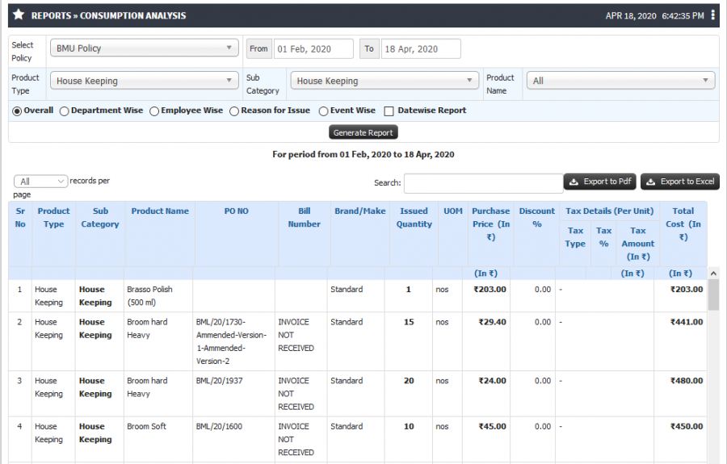Screen dimensions: 727x464
Task: Click total cost ₹450.00
Action: pos(687,427)
